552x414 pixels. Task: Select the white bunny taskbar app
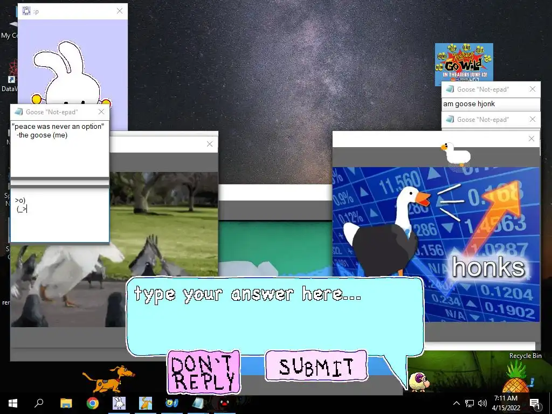pos(119,403)
